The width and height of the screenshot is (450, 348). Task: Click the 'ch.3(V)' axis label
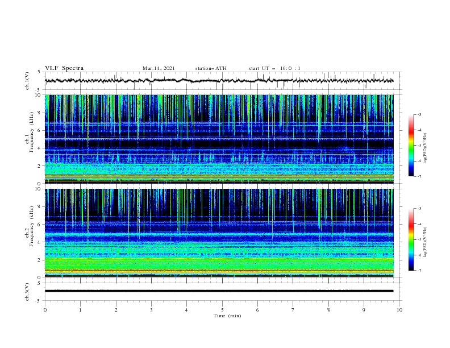click(x=27, y=292)
